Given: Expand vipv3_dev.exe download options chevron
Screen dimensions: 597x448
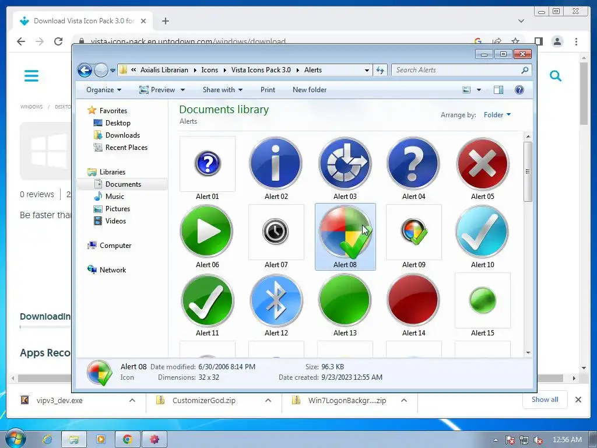Looking at the screenshot, I should pos(132,400).
